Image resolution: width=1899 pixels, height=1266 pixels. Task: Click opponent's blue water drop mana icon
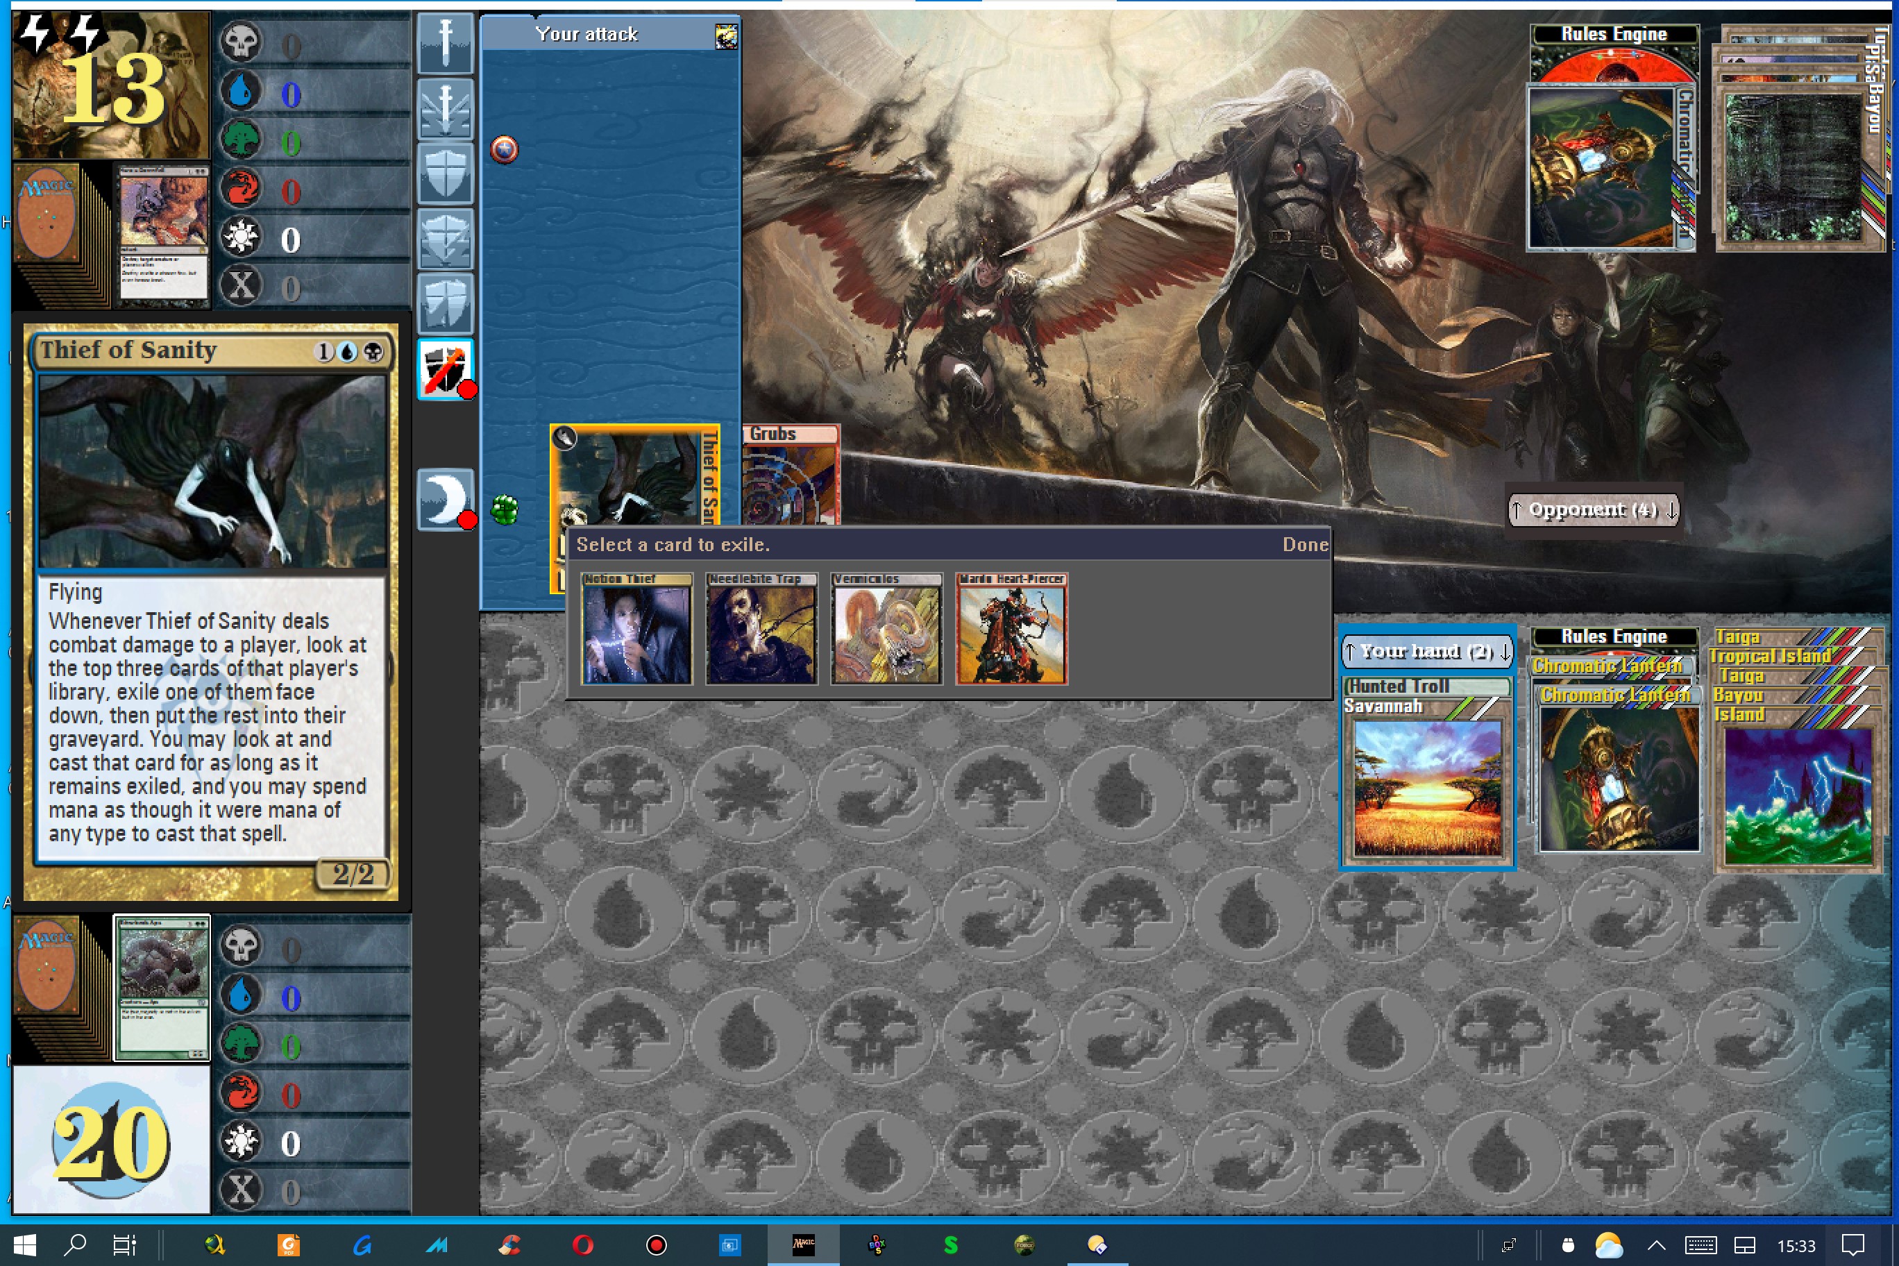point(241,90)
